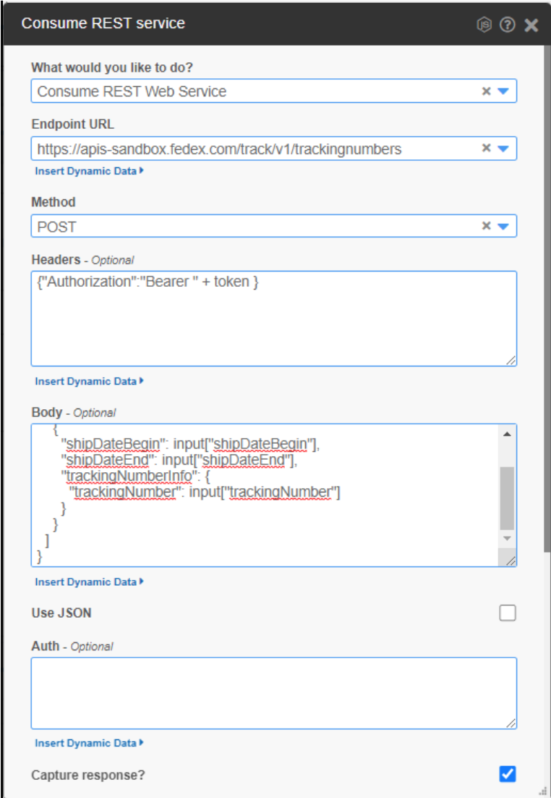551x798 pixels.
Task: Click Insert Dynamic Data under Auth
Action: (x=89, y=743)
